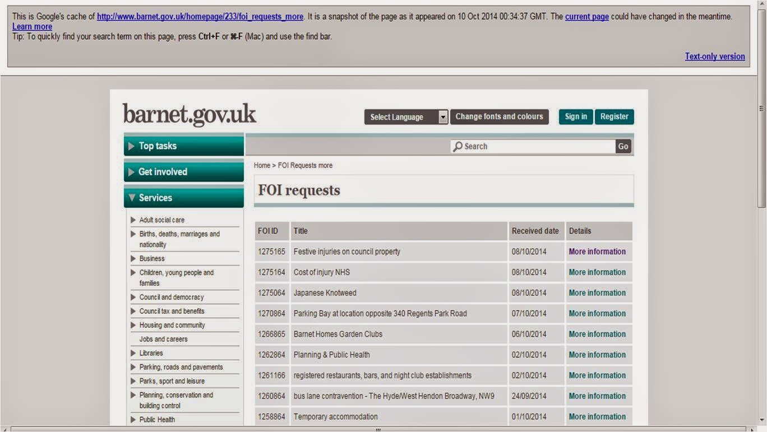Expand the Public Health arrow
Image resolution: width=767 pixels, height=432 pixels.
point(133,420)
